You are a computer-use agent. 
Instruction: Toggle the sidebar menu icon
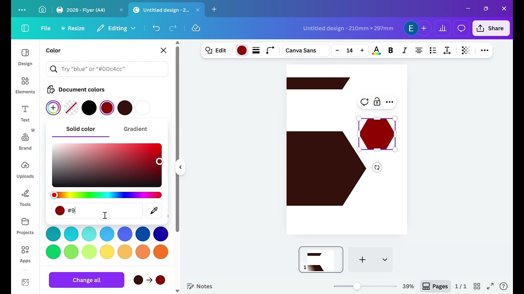(x=25, y=28)
